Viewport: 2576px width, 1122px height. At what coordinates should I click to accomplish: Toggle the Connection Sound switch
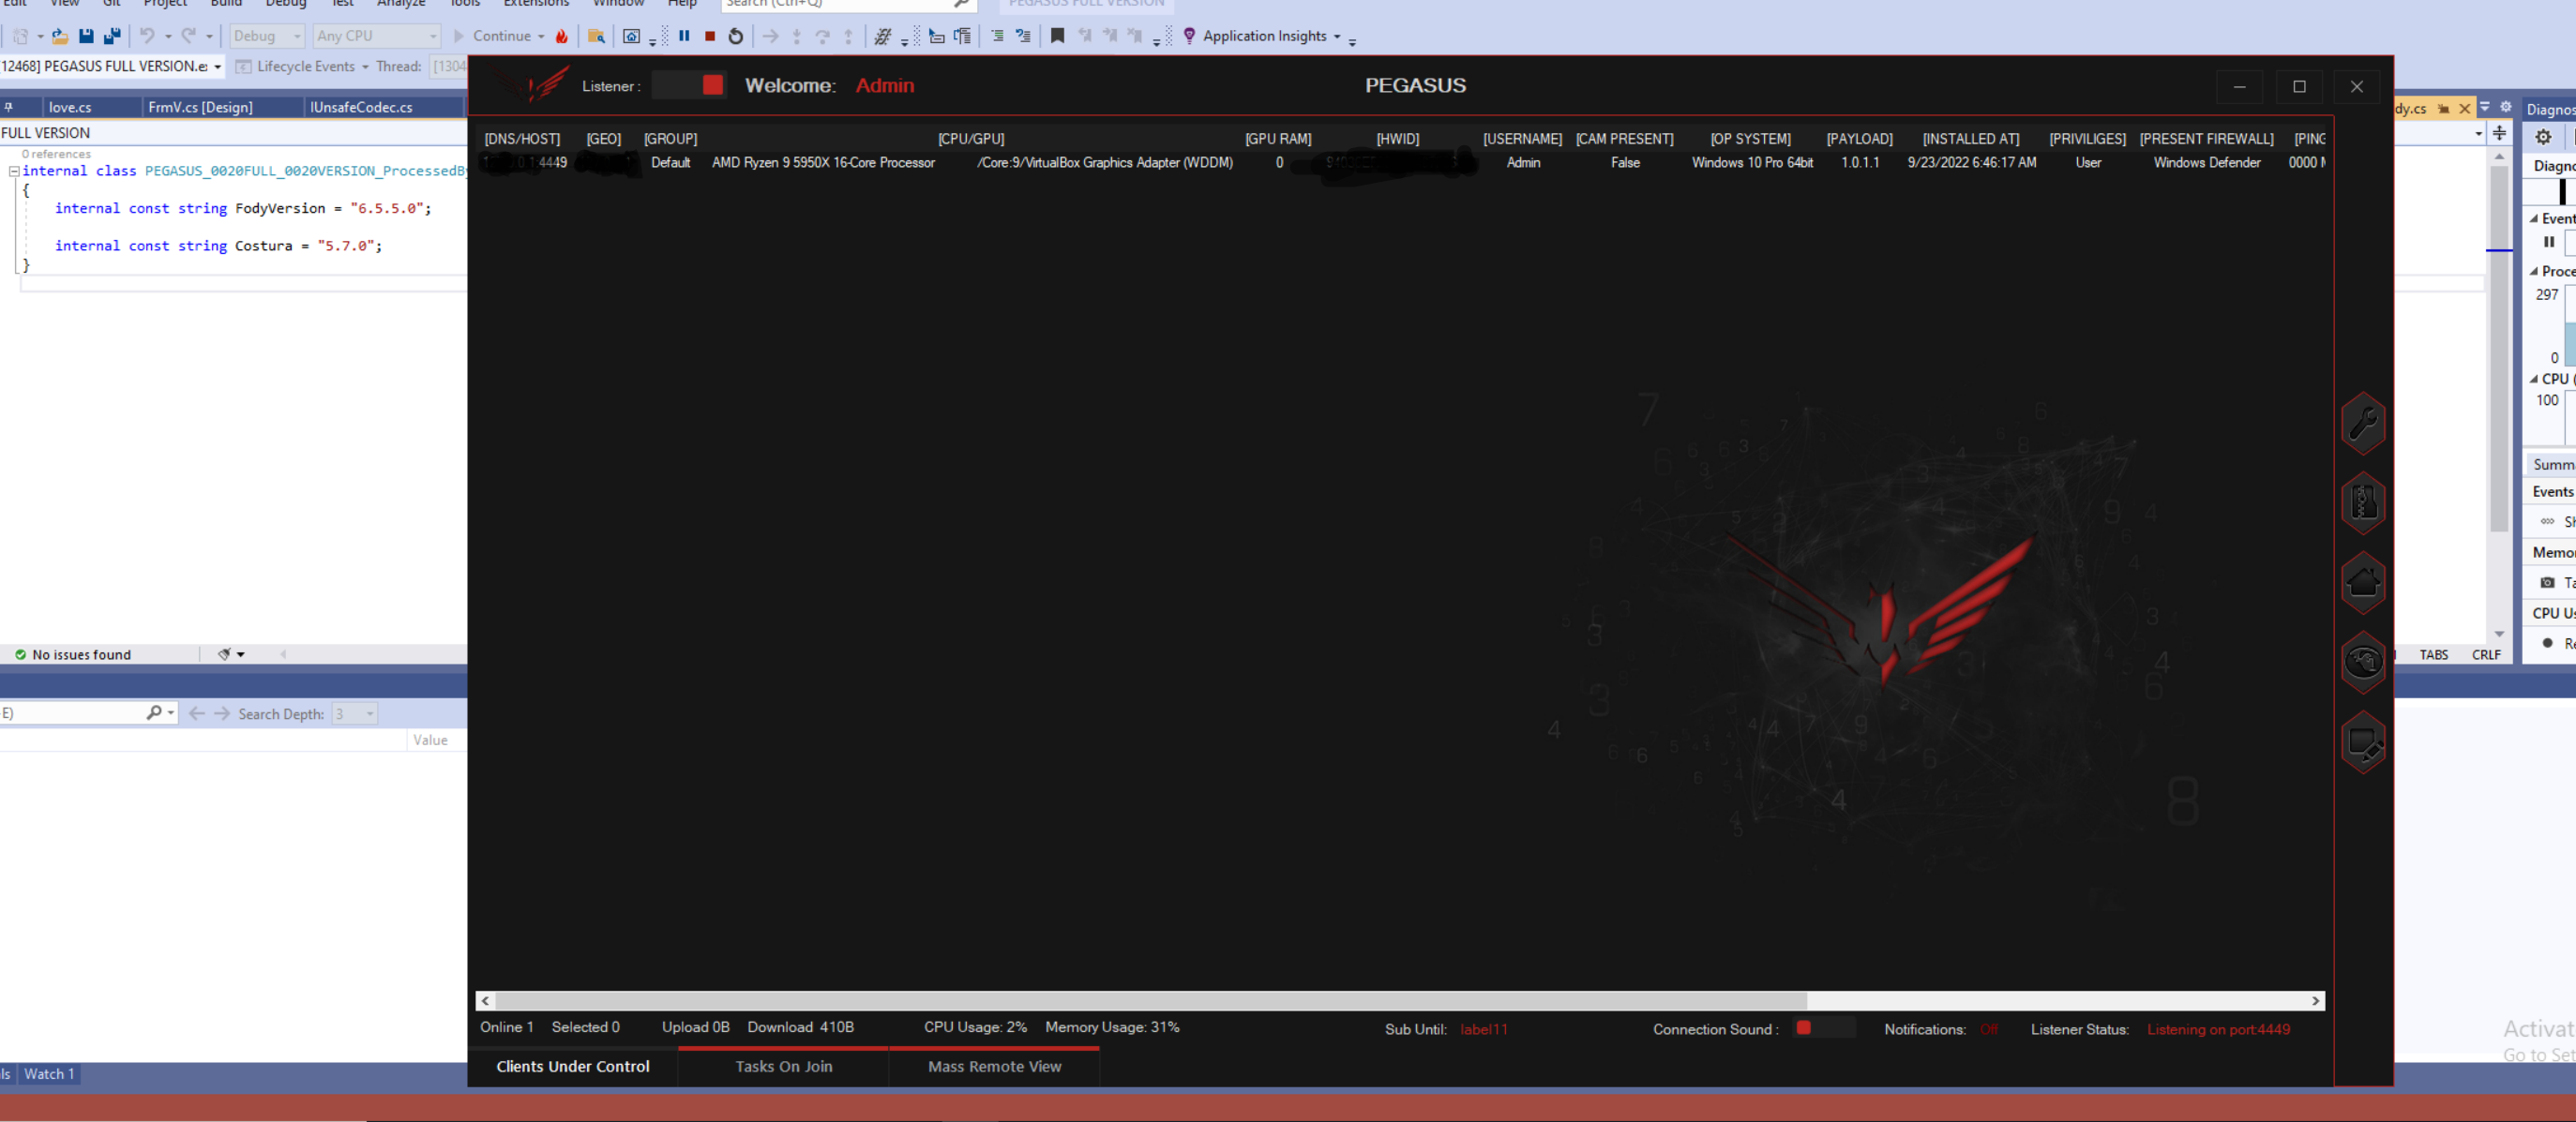1825,1028
